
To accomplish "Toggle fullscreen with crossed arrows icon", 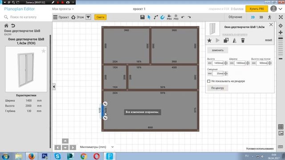I will point(281,17).
